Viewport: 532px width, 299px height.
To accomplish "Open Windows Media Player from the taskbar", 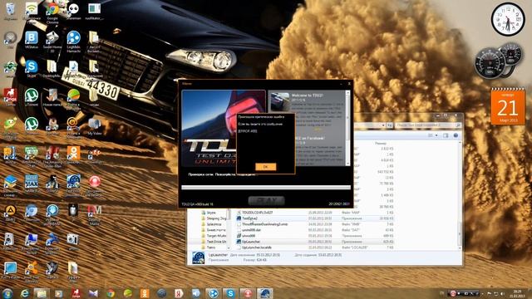I will [59, 293].
